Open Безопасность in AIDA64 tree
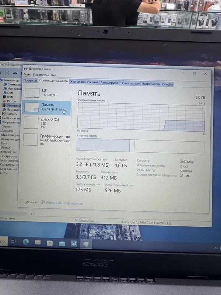Image resolution: width=221 pixels, height=295 pixels. [x=9, y=160]
